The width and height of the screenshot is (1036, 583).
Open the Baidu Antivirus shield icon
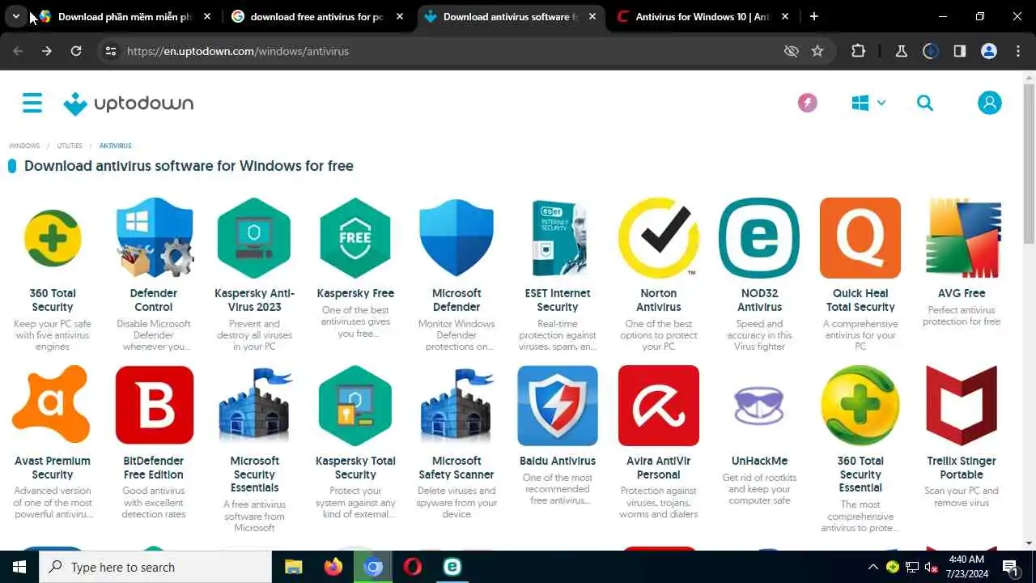tap(558, 405)
